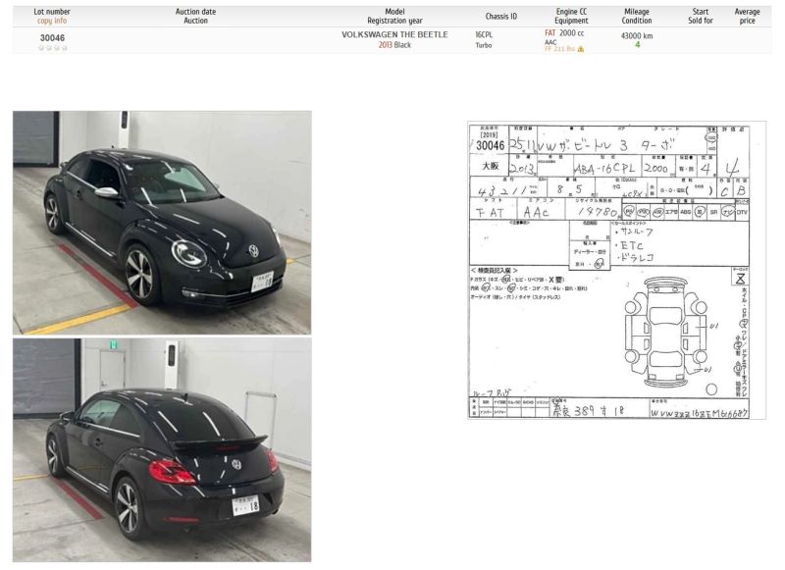This screenshot has height=570, width=785.
Task: Click the 'copy info' link under Lot number
Action: (52, 21)
